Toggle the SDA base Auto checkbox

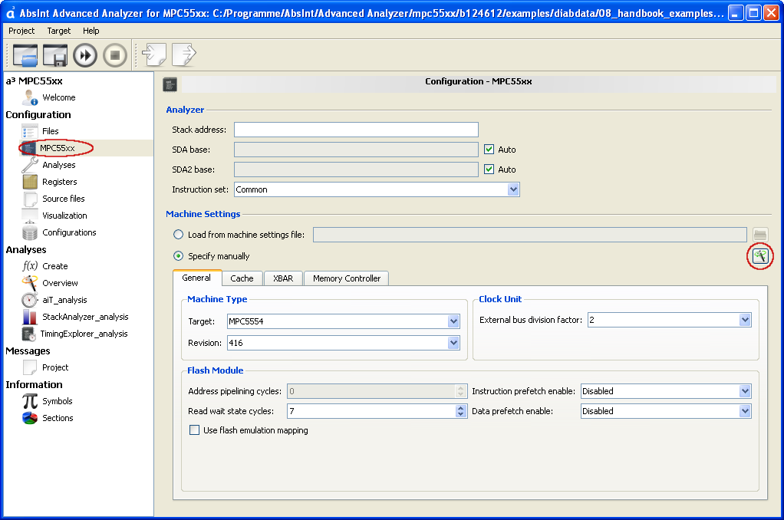[x=489, y=149]
